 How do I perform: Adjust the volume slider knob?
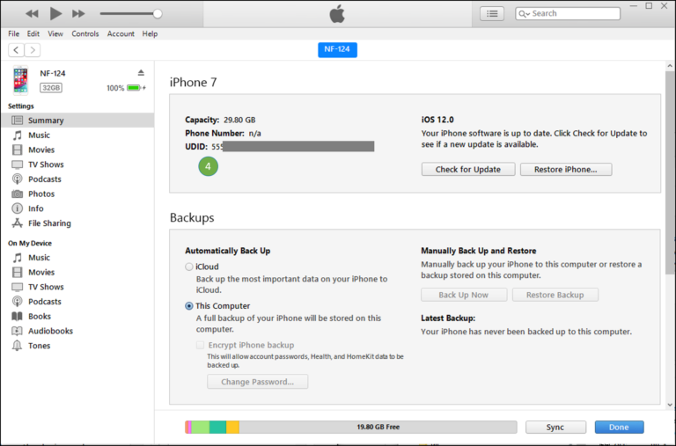[158, 13]
